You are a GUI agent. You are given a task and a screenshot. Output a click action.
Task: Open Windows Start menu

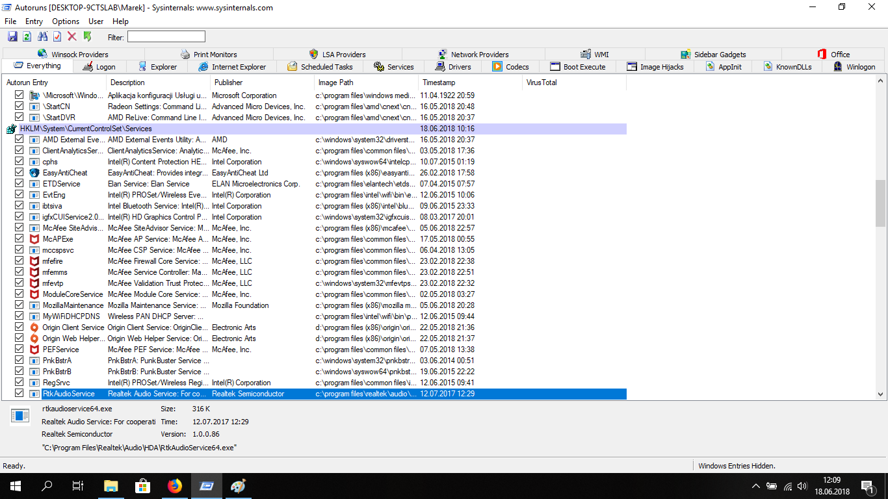coord(16,486)
